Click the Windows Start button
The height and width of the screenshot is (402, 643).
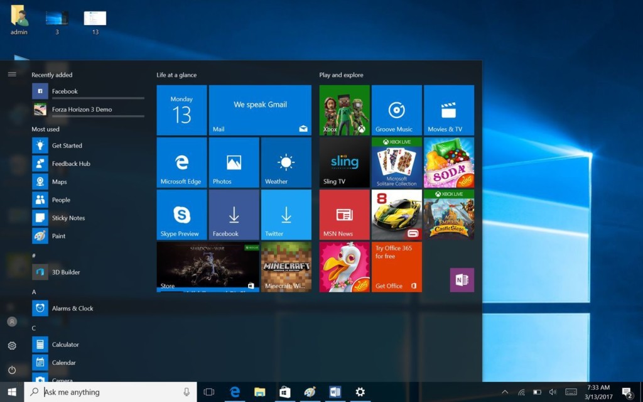click(x=12, y=392)
